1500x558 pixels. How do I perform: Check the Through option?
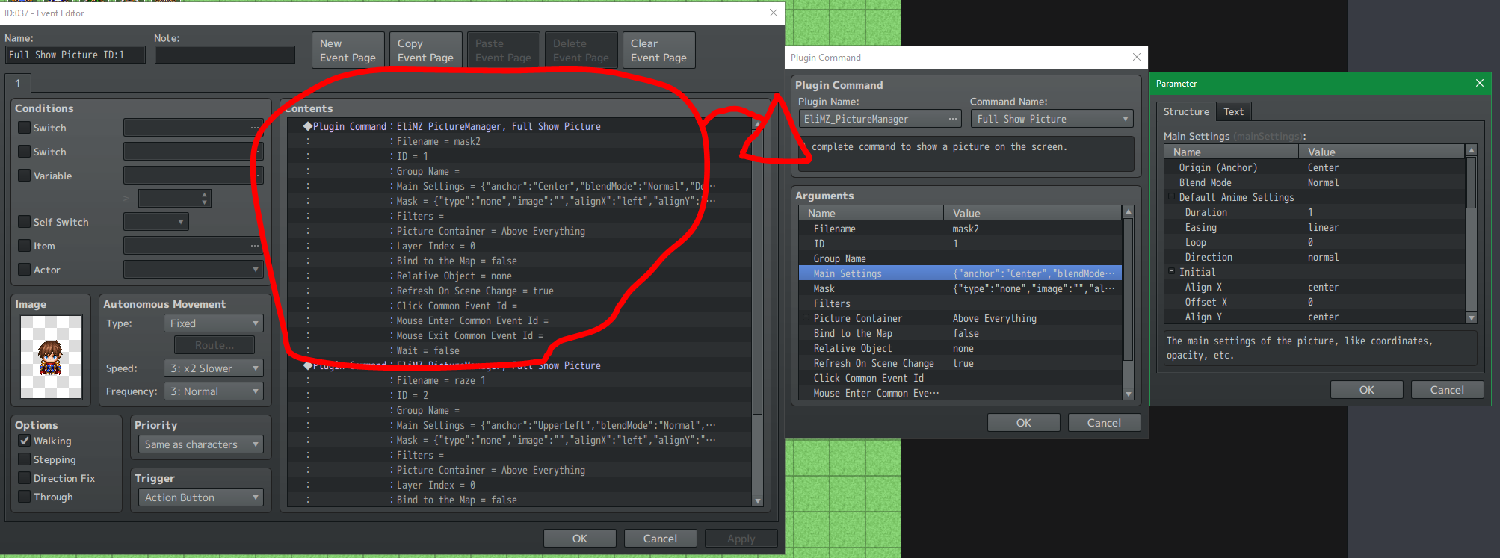[x=25, y=497]
